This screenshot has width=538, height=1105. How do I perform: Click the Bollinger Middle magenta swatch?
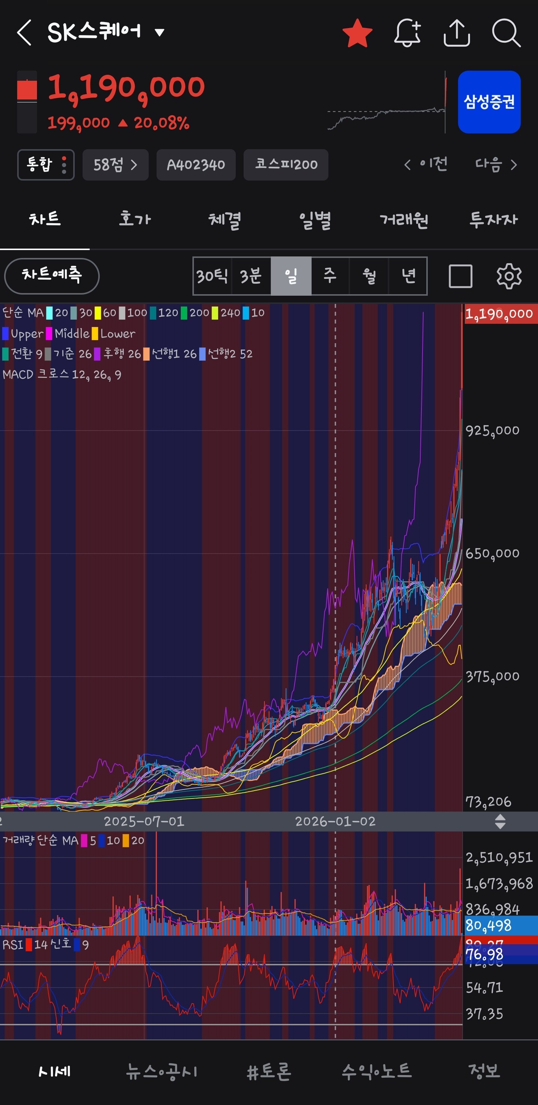pos(49,334)
